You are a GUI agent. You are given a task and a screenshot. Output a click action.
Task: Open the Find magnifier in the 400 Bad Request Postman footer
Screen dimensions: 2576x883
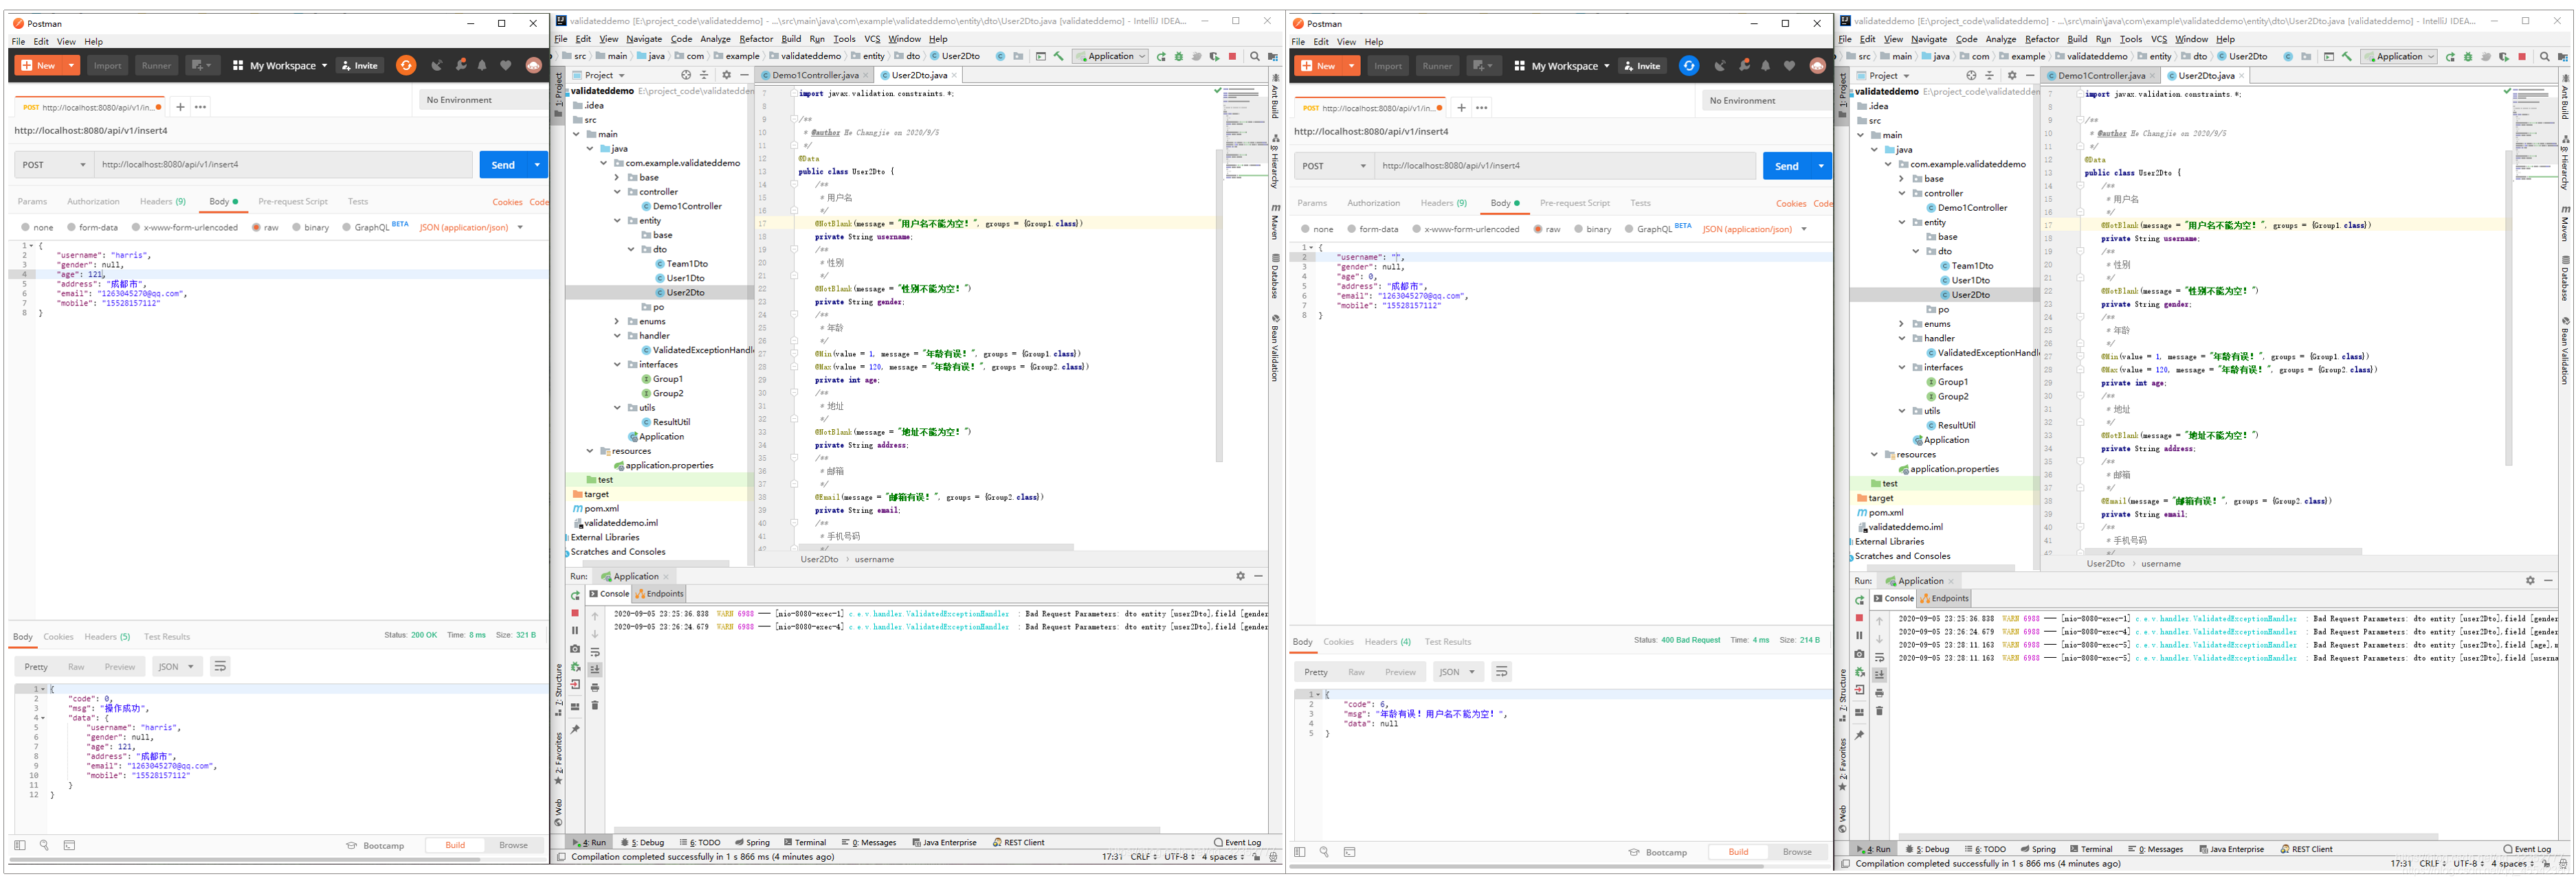1324,852
